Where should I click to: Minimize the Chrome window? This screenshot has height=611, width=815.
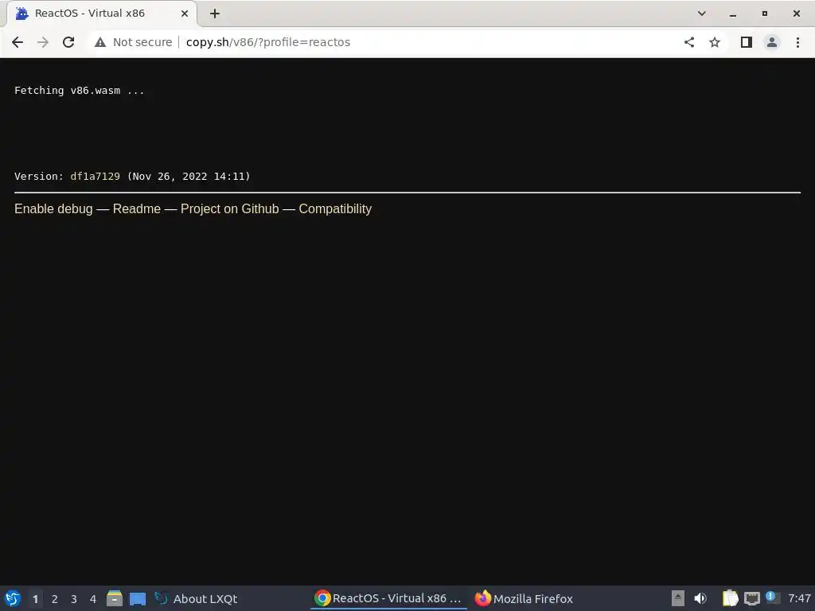coord(733,14)
